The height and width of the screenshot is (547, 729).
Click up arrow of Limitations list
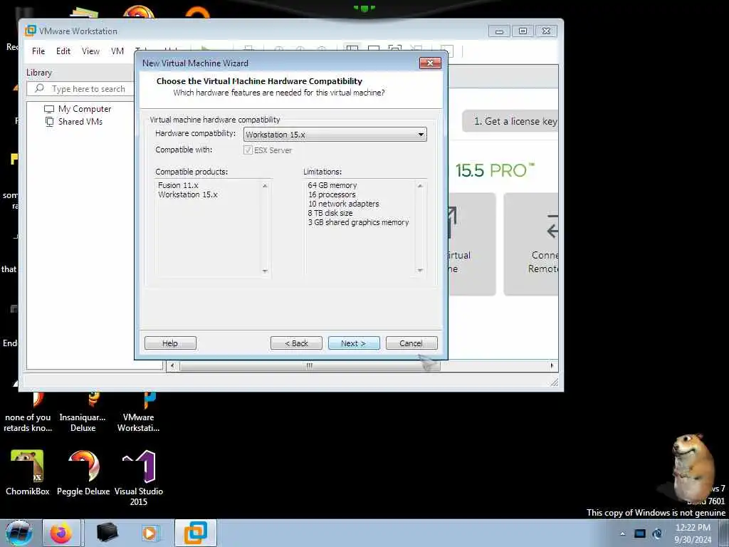click(420, 186)
